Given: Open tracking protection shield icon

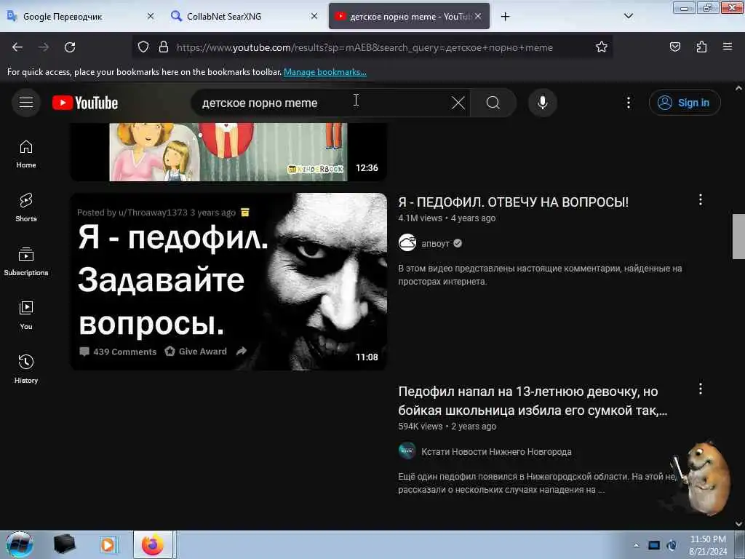Looking at the screenshot, I should click(x=143, y=47).
